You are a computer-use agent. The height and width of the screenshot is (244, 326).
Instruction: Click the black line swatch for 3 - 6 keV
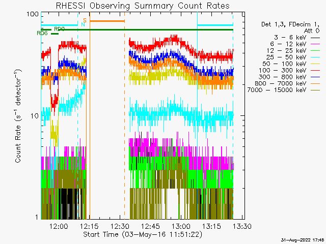pos(315,38)
